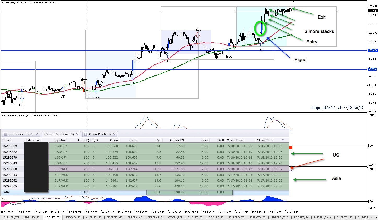378x220 pixels.
Task: Click the 890.92 total Gross P/L
Action: 179,192
